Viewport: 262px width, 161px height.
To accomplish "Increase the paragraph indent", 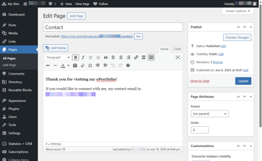I will [x=105, y=66].
